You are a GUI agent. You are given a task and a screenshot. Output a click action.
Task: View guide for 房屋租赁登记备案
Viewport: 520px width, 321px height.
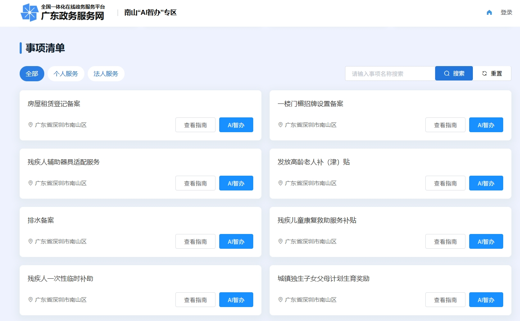coord(195,125)
